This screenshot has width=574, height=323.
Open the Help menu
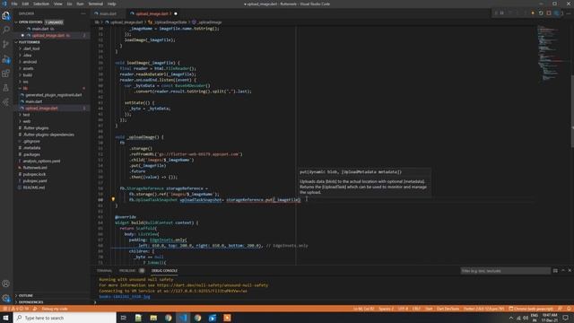[x=111, y=4]
